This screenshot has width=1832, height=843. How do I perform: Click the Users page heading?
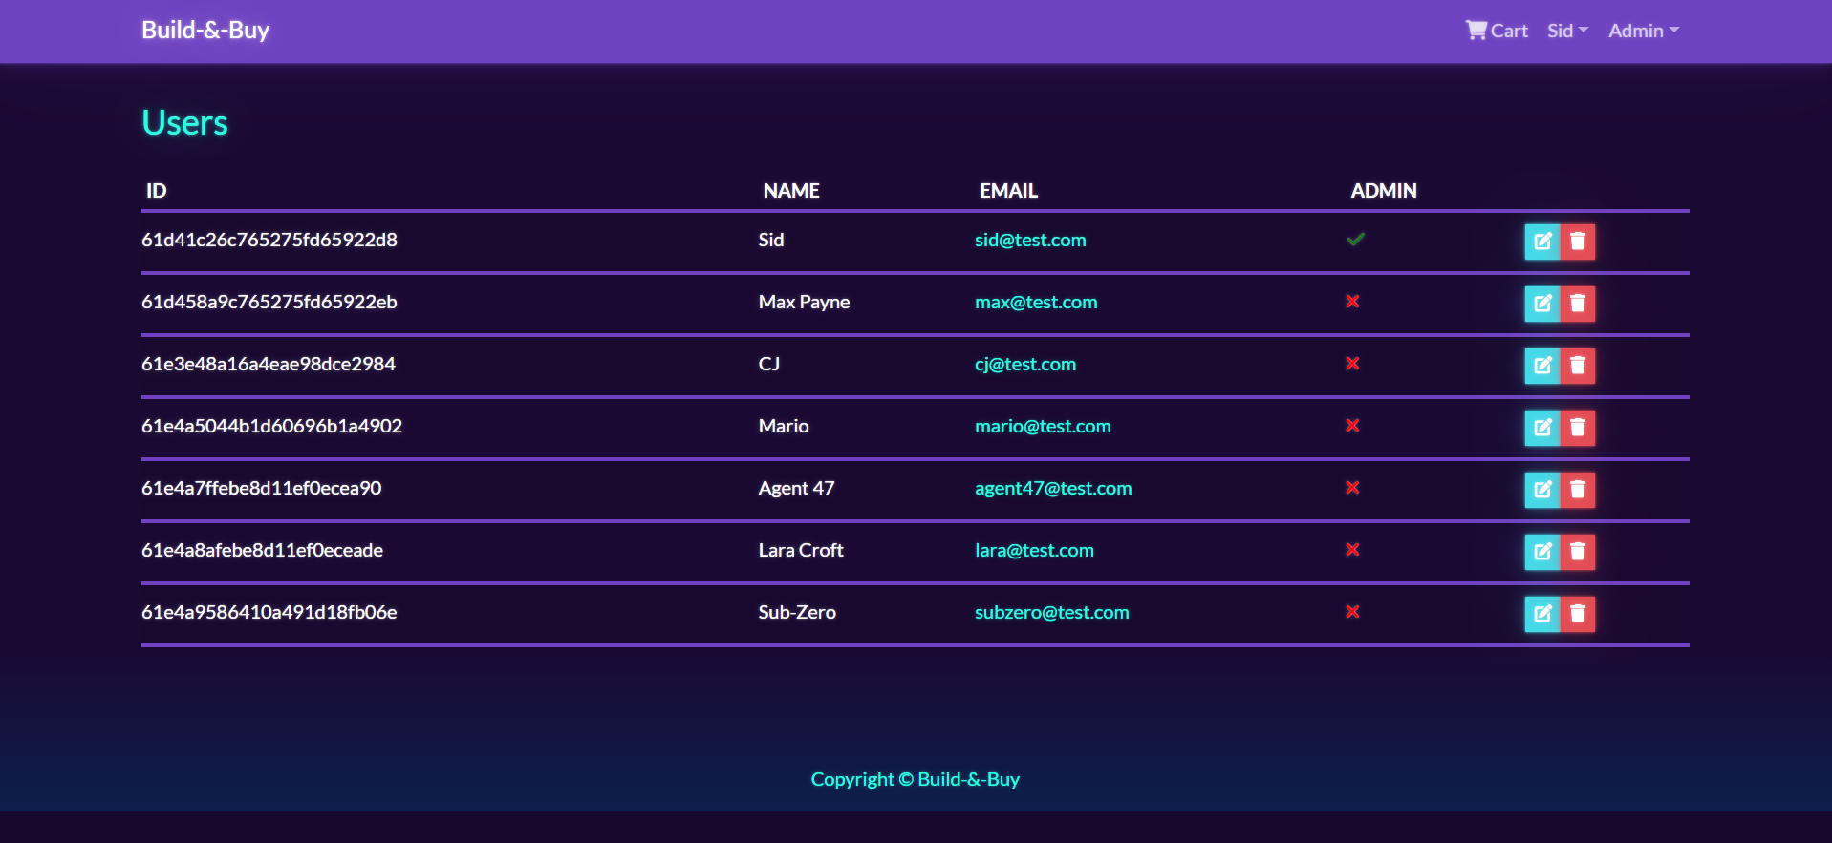tap(184, 122)
